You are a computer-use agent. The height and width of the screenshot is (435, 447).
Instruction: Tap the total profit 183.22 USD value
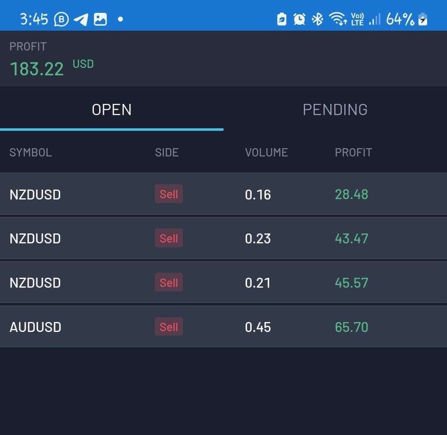[x=37, y=69]
